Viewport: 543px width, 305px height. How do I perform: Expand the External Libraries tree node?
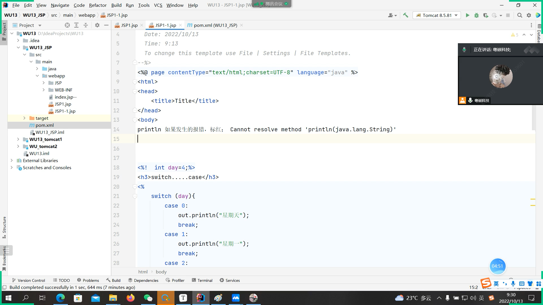tap(12, 160)
